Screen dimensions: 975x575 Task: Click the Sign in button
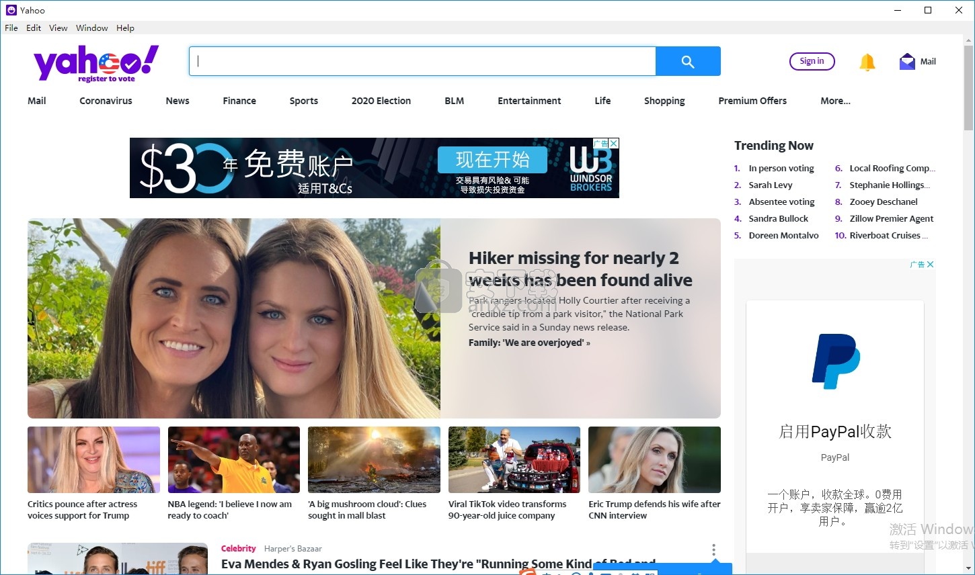point(812,61)
